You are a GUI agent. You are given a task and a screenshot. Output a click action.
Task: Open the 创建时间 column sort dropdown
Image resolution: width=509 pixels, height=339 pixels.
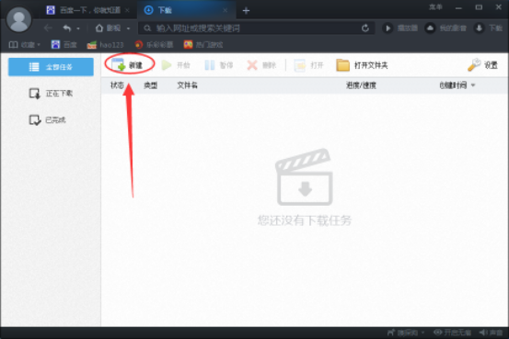coord(473,85)
